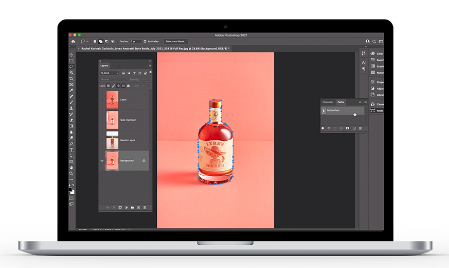Viewport: 449px width, 268px height.
Task: Open Layers panel menu
Action: 150,65
